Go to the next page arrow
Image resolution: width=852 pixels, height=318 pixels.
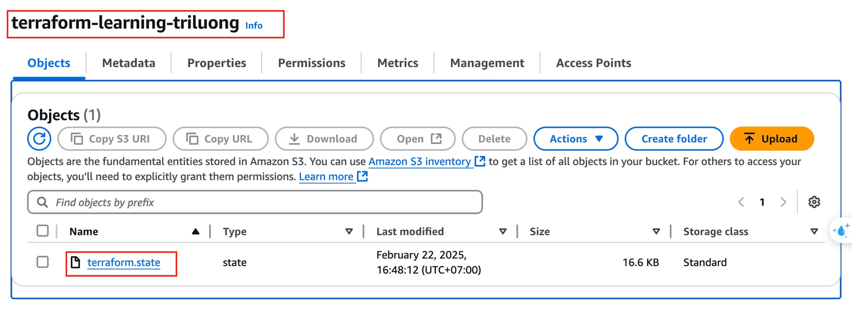click(783, 202)
